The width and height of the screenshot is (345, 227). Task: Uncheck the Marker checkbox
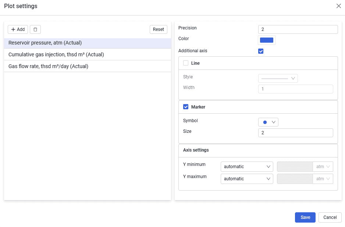[186, 107]
